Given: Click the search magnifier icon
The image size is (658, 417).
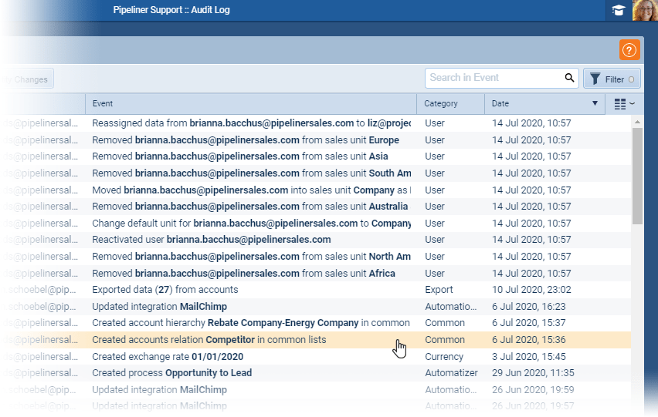Looking at the screenshot, I should pyautogui.click(x=570, y=78).
